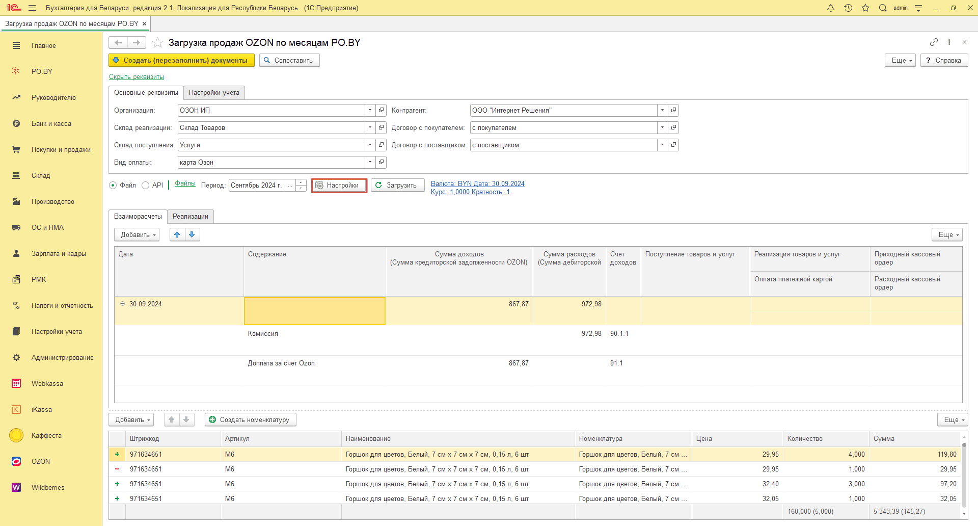This screenshot has width=978, height=526.
Task: Open Настройки учета section in sidebar
Action: point(57,331)
